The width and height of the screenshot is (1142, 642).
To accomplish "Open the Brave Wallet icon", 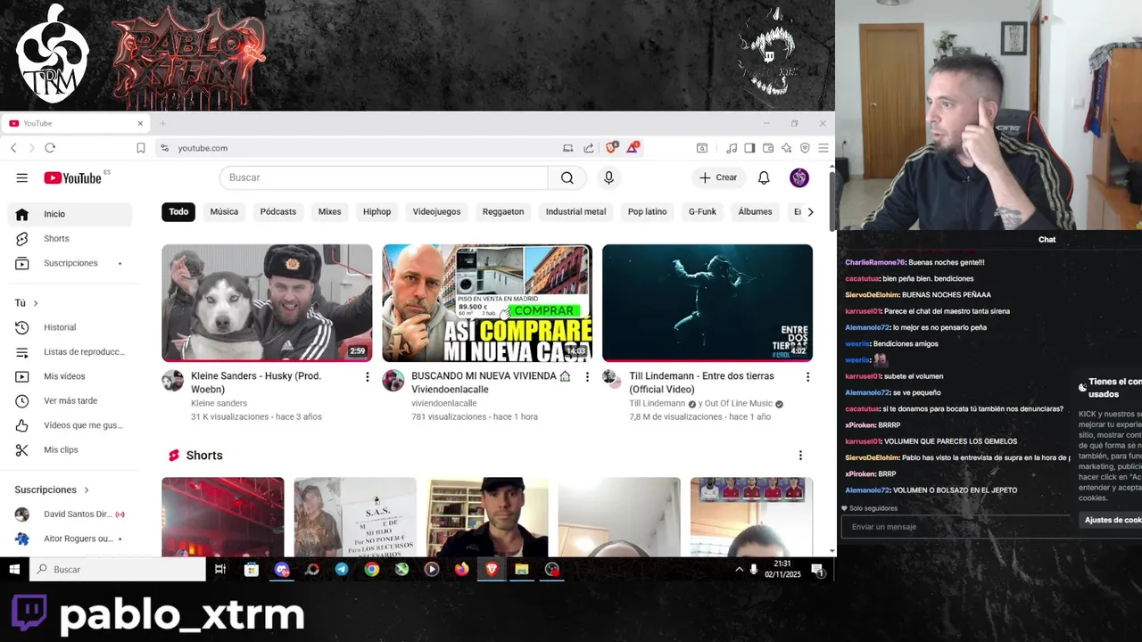I will click(768, 148).
